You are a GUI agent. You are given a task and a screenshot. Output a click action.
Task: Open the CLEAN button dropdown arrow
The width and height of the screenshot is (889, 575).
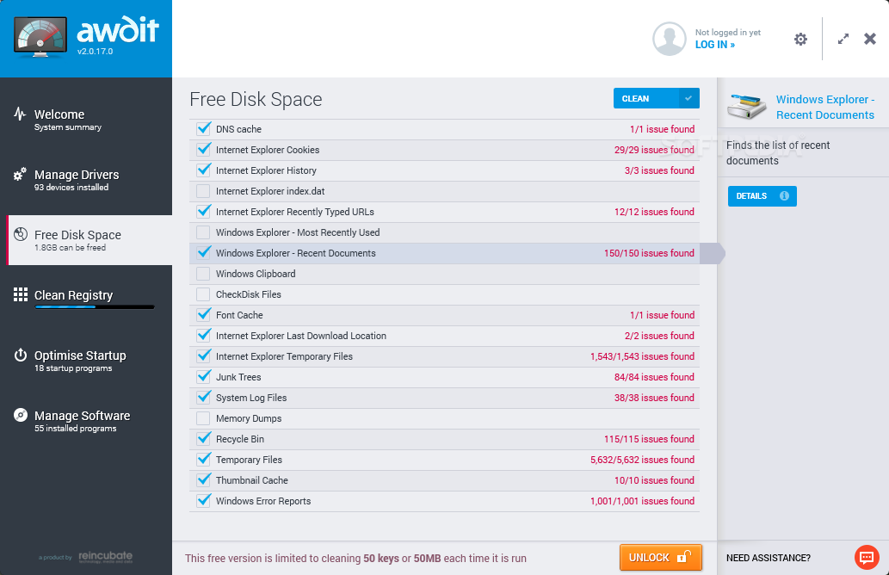(688, 98)
